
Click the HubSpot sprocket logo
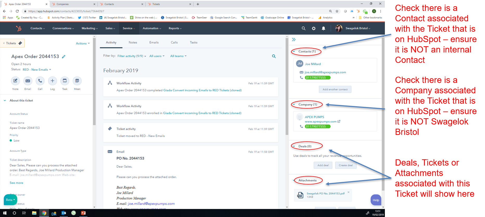pos(19,28)
